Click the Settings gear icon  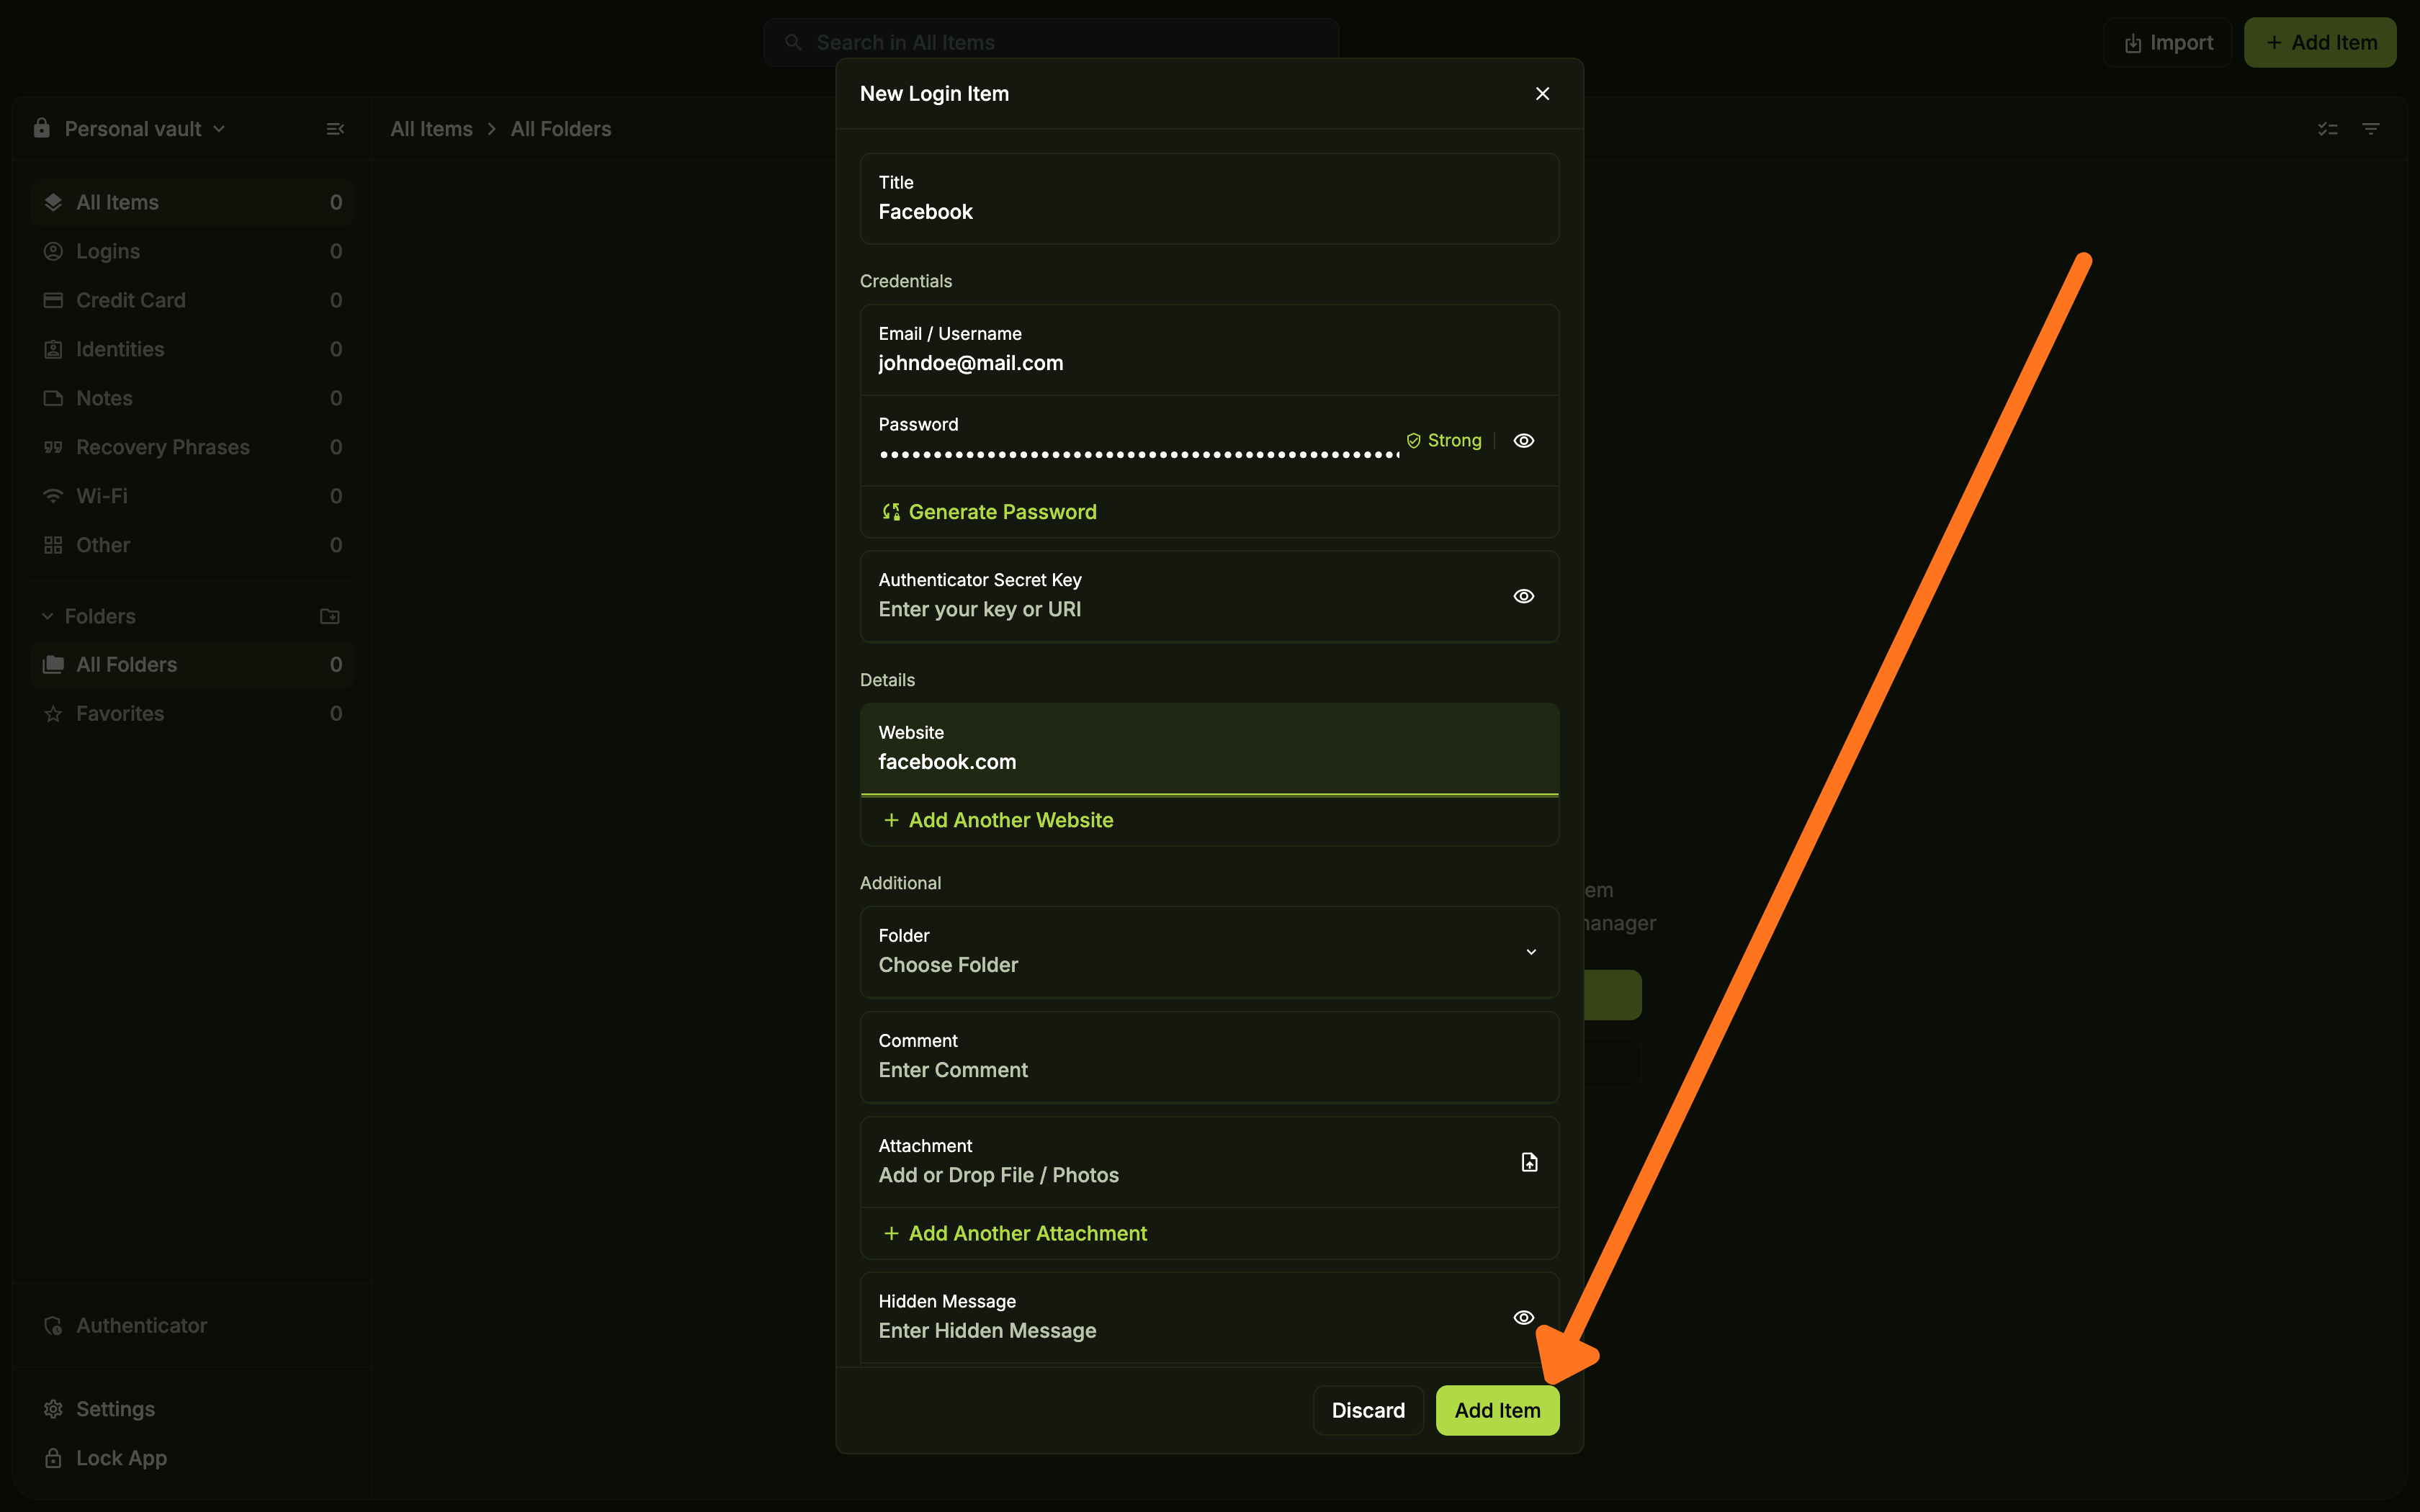coord(53,1409)
